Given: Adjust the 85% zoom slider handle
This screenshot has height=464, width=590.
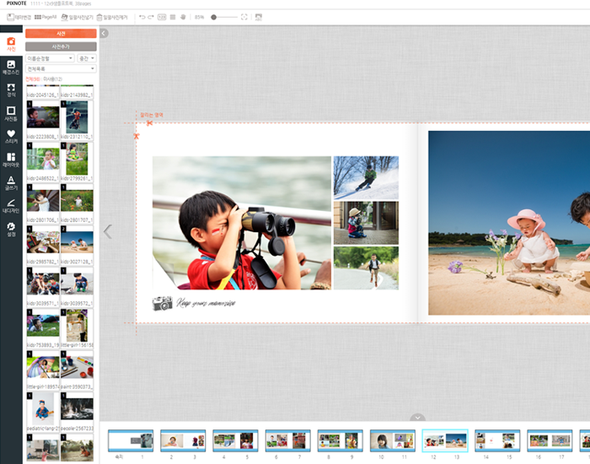Looking at the screenshot, I should pos(214,17).
